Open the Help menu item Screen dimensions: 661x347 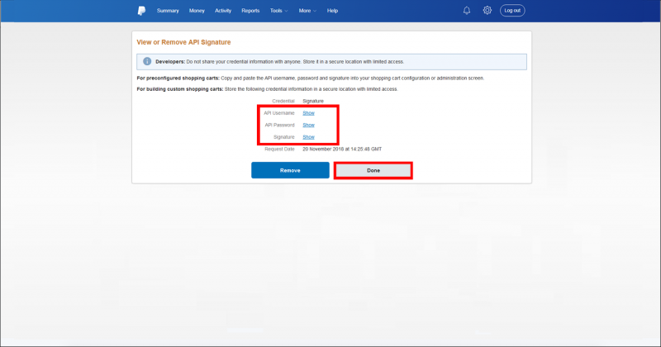(332, 11)
